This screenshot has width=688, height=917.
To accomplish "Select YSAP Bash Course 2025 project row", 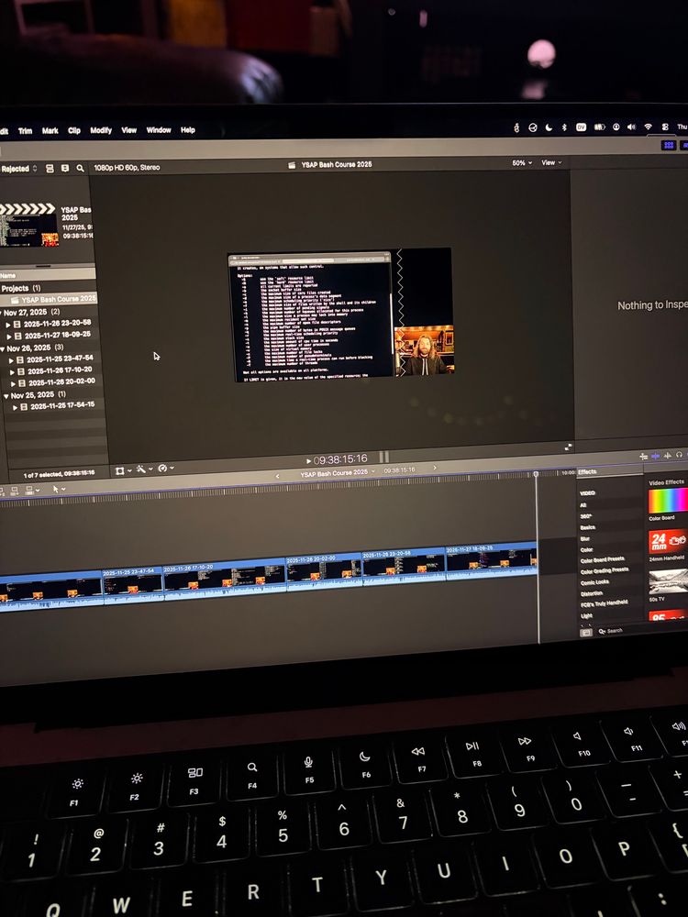I will [x=49, y=299].
